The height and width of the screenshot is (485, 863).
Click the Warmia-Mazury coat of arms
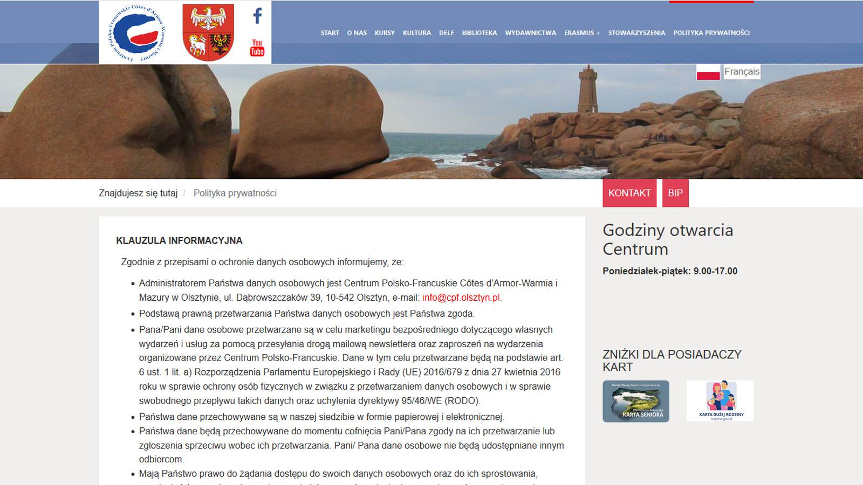coord(208,32)
